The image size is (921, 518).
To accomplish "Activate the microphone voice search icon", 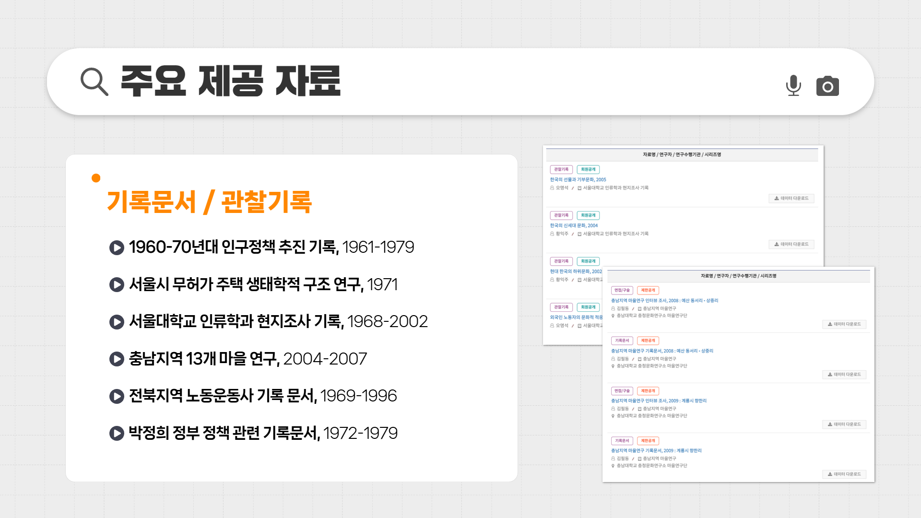I will click(793, 85).
